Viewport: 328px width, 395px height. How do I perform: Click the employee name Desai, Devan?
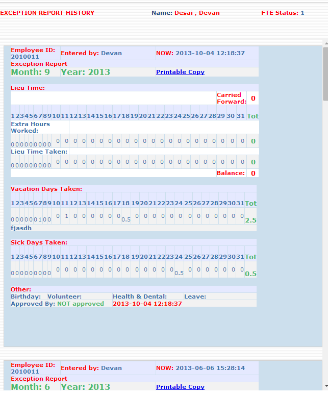(197, 13)
